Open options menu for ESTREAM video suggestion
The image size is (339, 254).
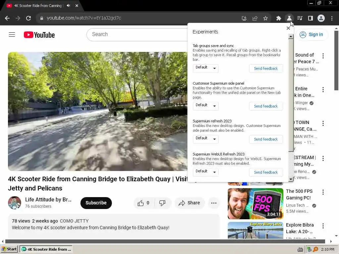click(323, 158)
